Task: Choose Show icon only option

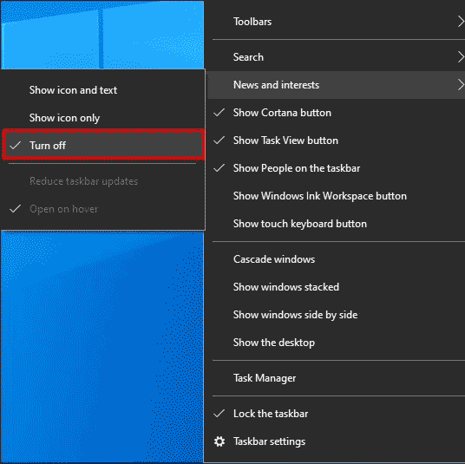Action: (x=102, y=118)
